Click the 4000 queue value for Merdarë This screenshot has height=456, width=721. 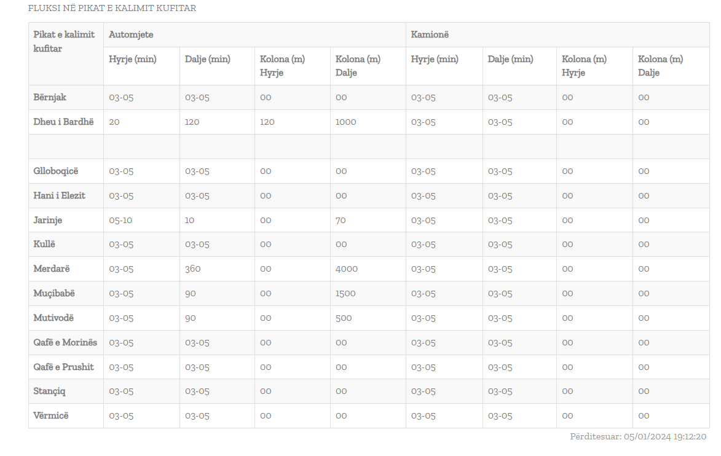coord(347,269)
